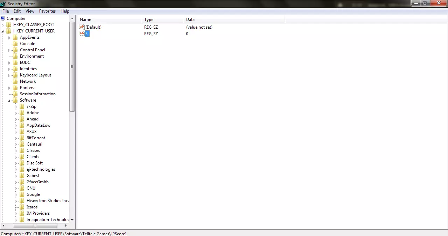This screenshot has height=236, width=448.
Task: Click the Identities folder icon
Action: [x=15, y=69]
